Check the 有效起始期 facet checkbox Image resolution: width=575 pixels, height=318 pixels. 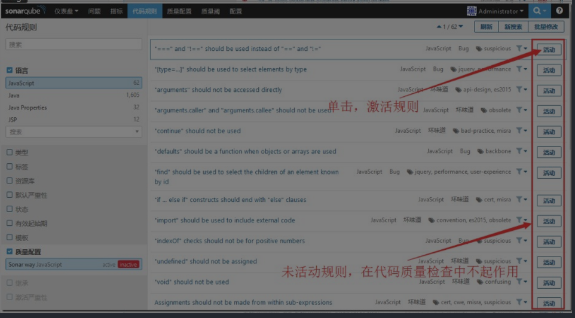coord(10,223)
